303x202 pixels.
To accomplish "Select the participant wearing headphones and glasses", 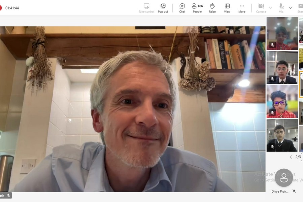I will click(282, 101).
